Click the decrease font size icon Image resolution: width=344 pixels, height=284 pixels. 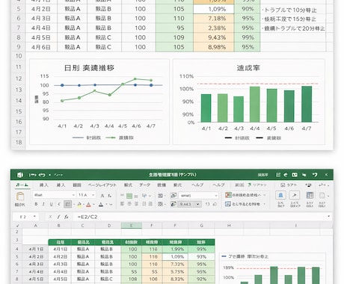(110, 196)
